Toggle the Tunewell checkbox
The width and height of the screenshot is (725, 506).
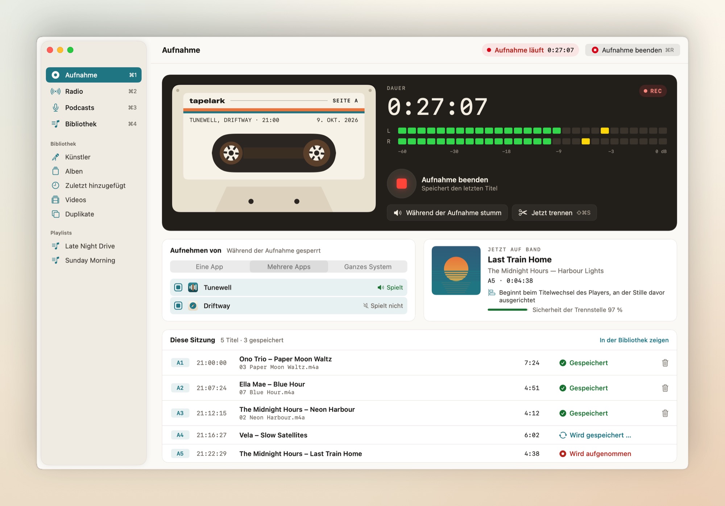[178, 287]
